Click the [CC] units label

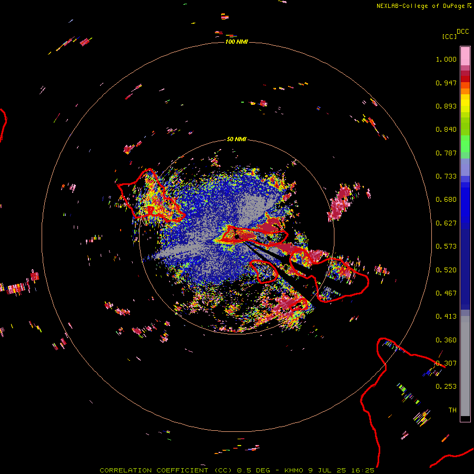pos(449,36)
